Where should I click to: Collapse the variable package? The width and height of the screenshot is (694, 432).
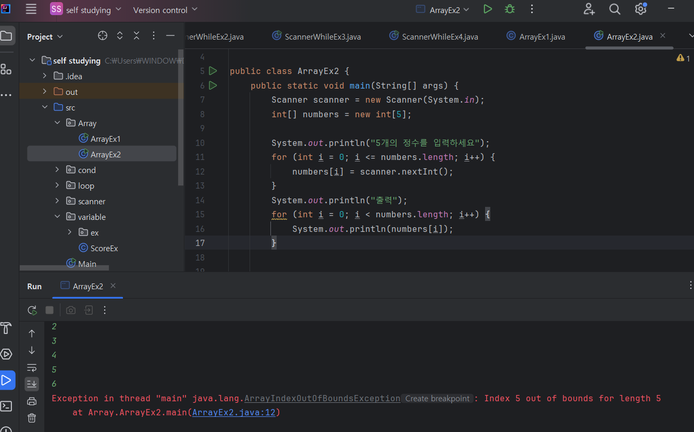pos(57,217)
